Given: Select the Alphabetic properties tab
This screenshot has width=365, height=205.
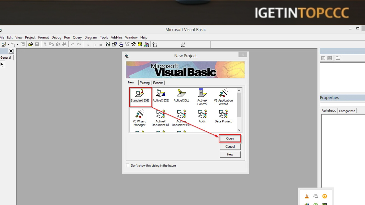Looking at the screenshot, I should tap(329, 110).
